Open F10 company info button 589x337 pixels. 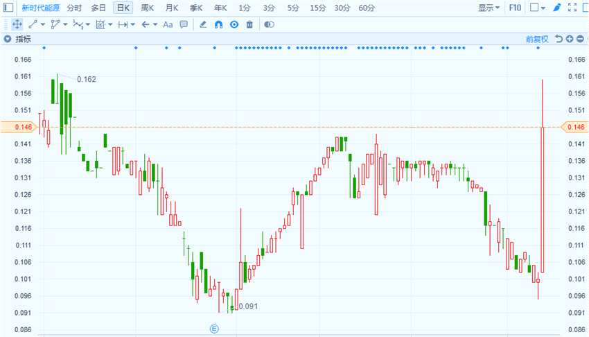(515, 8)
